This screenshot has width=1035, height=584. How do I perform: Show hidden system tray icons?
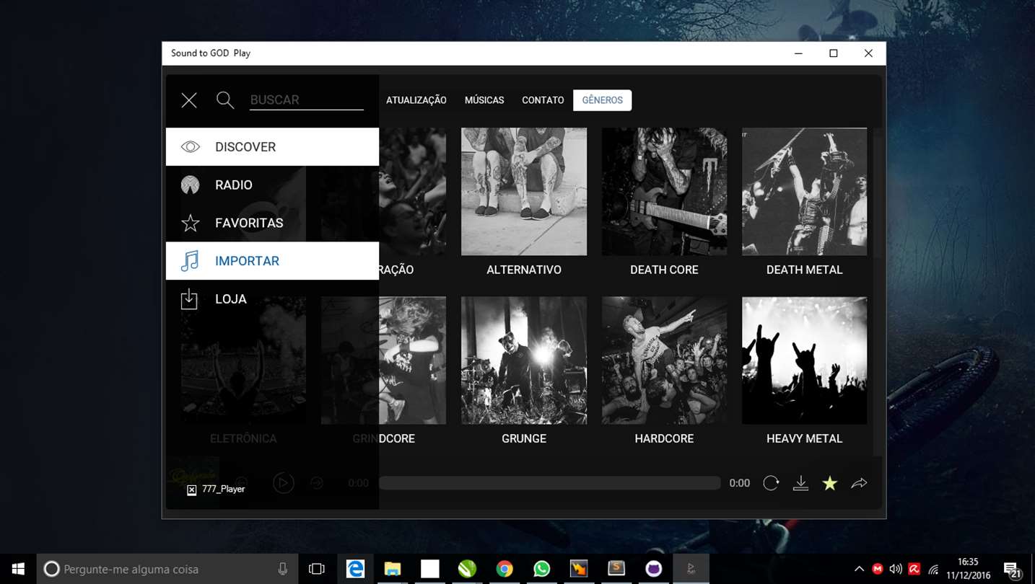coord(859,569)
